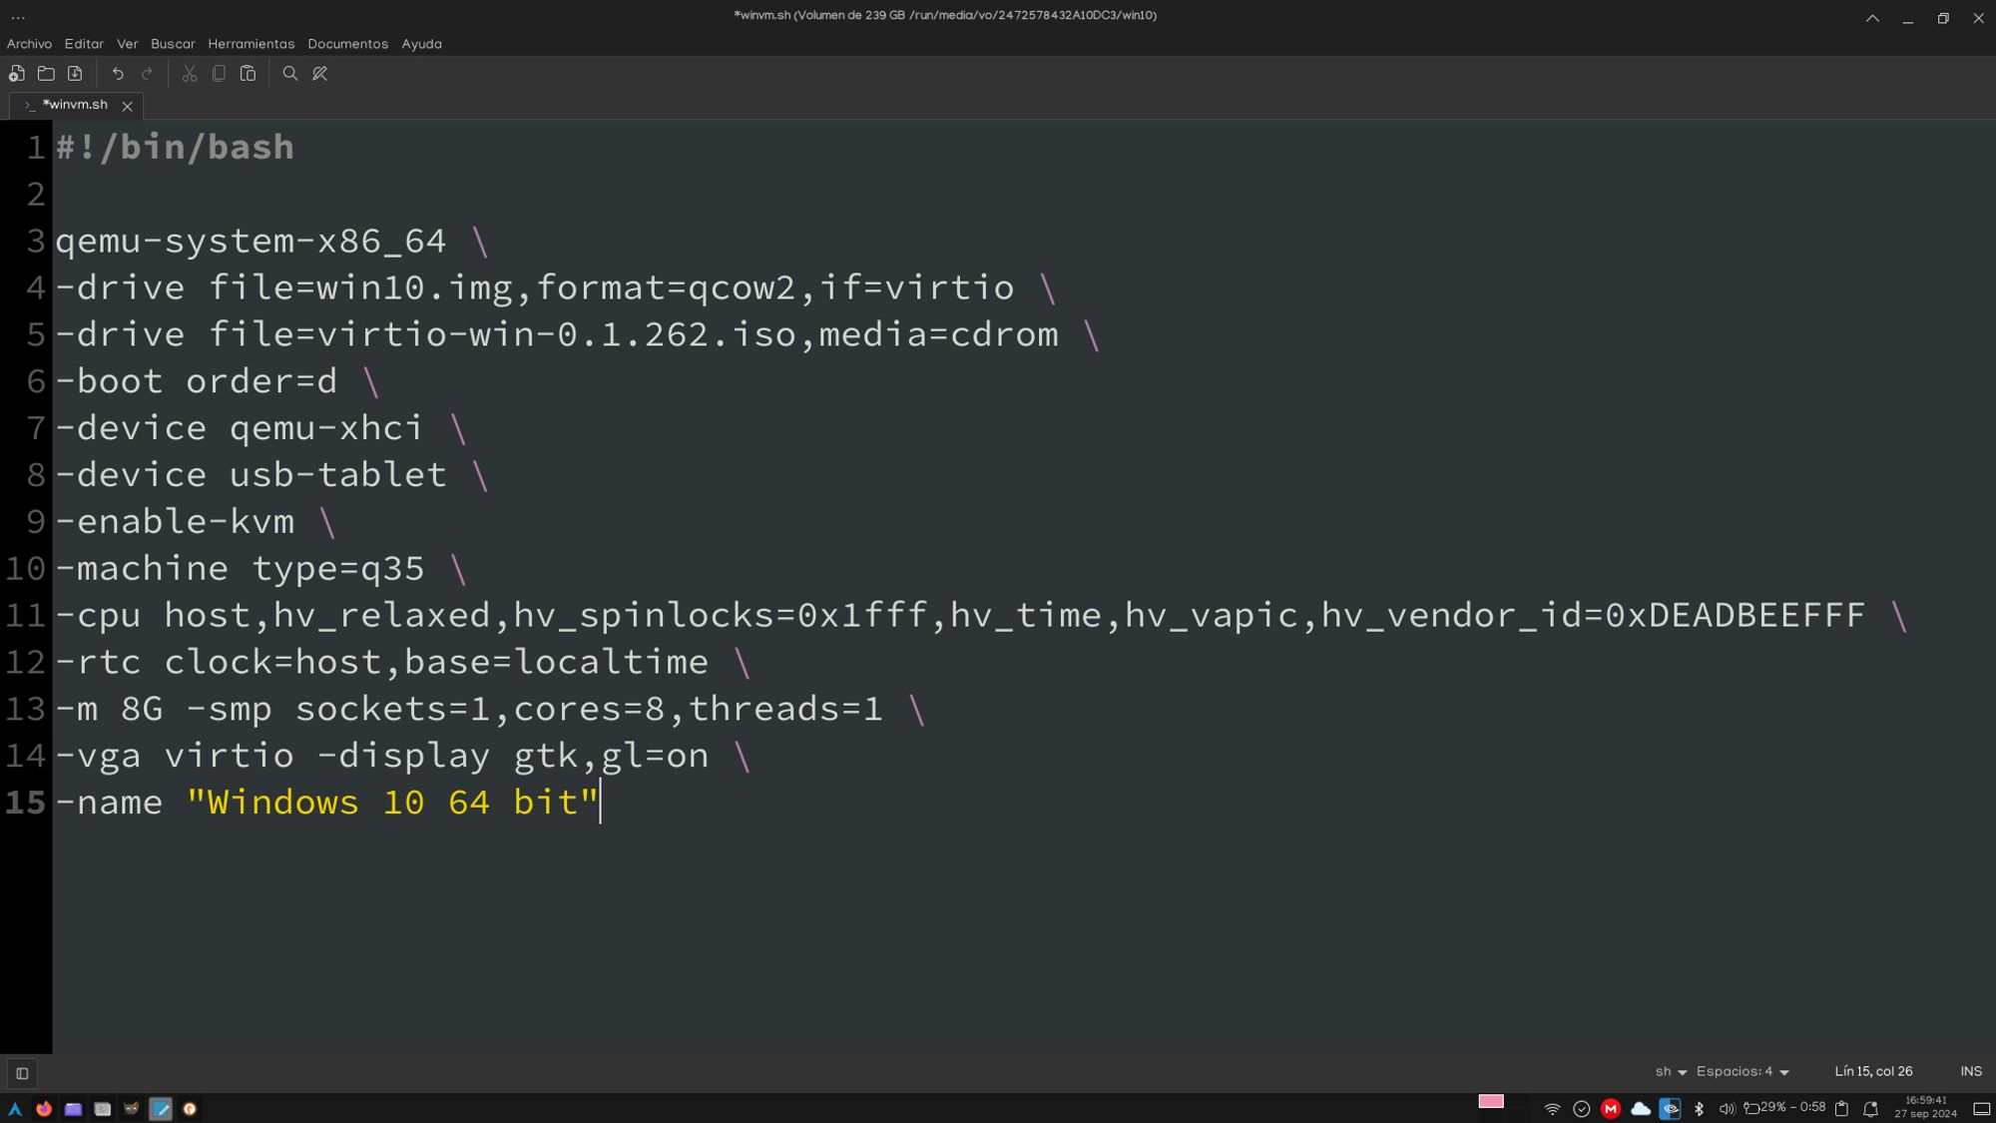Viewport: 1996px width, 1123px height.
Task: Open the Arch application launcher
Action: pyautogui.click(x=15, y=1109)
